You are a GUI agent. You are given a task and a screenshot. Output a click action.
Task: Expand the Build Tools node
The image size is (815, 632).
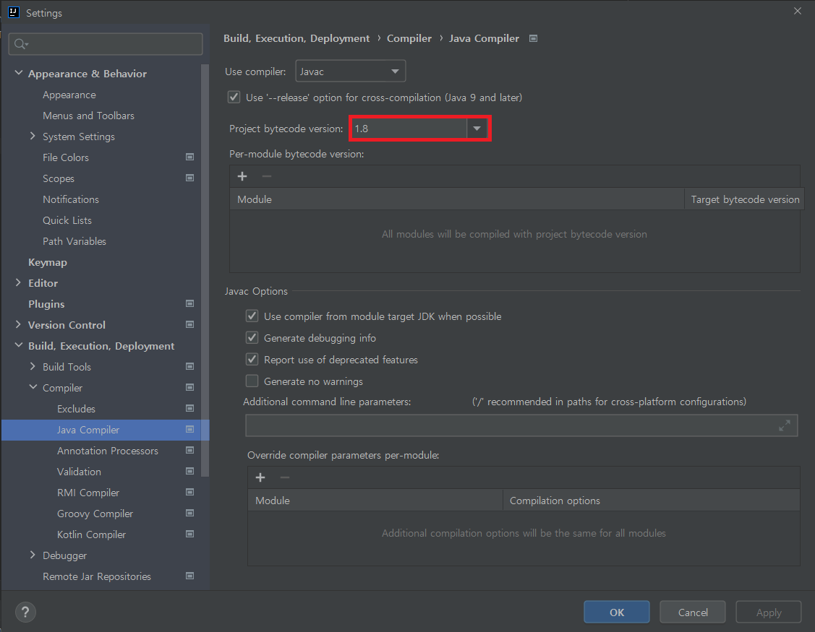33,367
